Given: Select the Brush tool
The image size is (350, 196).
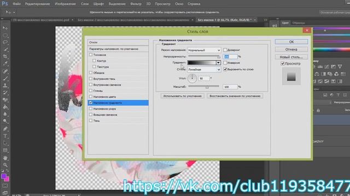Looking at the screenshot, I should [5, 78].
